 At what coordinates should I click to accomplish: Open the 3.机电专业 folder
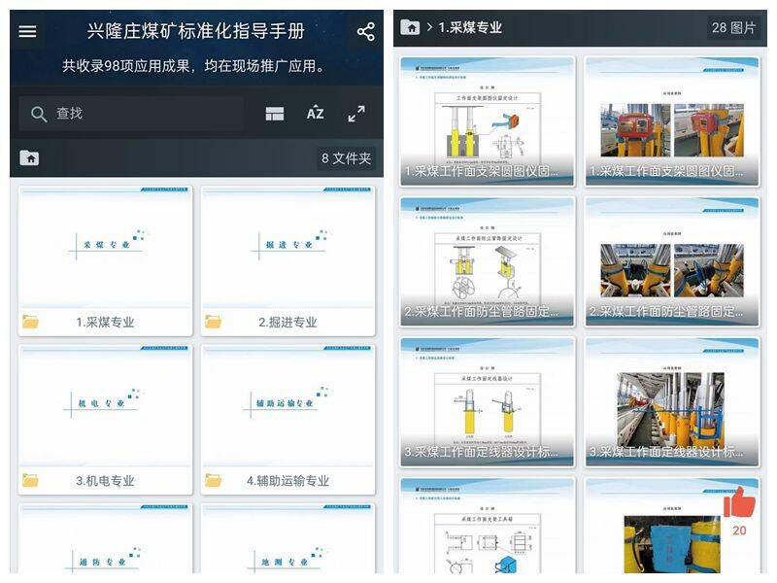click(x=105, y=419)
